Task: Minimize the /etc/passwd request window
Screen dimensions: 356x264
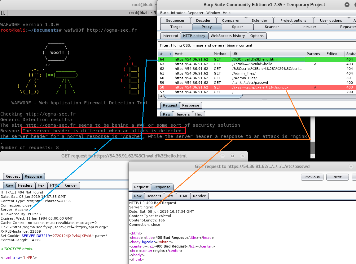Action: pos(351,166)
